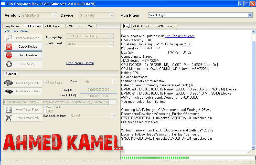Open the Pinouts Directory link
The height and width of the screenshot is (165, 256).
click(x=80, y=63)
